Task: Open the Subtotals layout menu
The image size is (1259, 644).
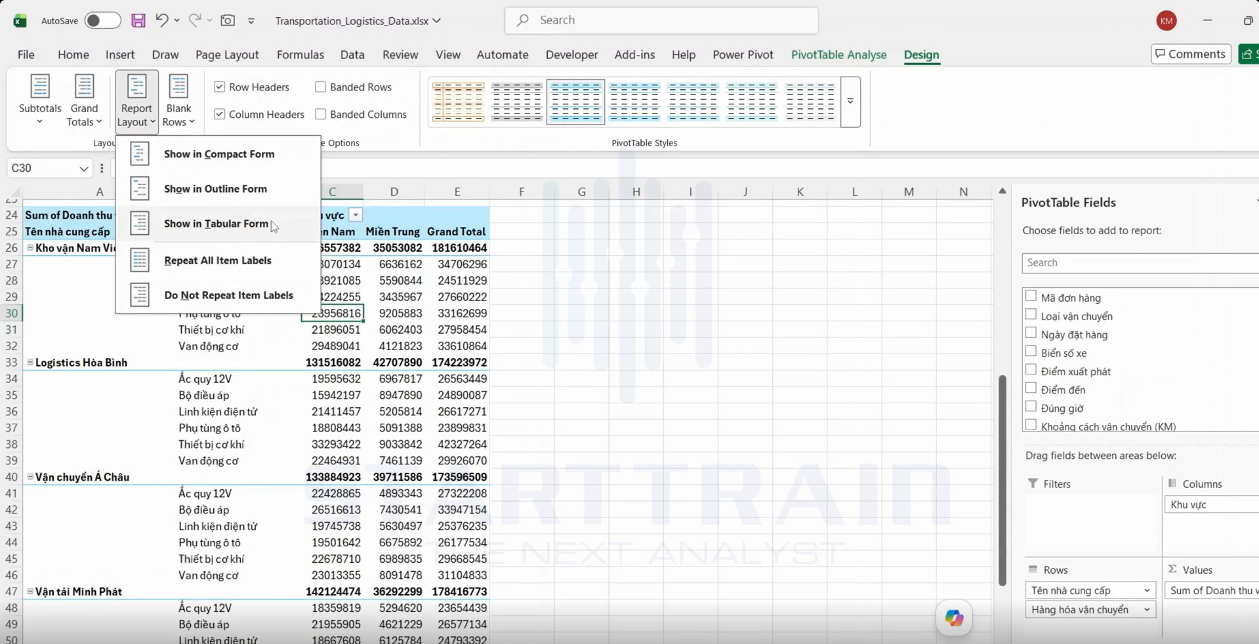Action: coord(40,100)
